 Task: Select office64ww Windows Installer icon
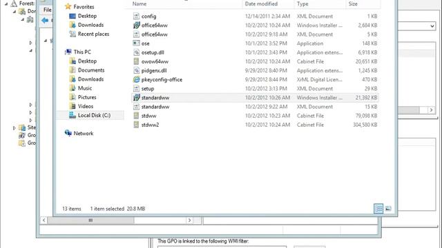[136, 25]
